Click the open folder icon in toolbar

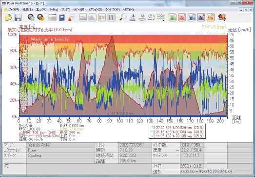coord(9,17)
